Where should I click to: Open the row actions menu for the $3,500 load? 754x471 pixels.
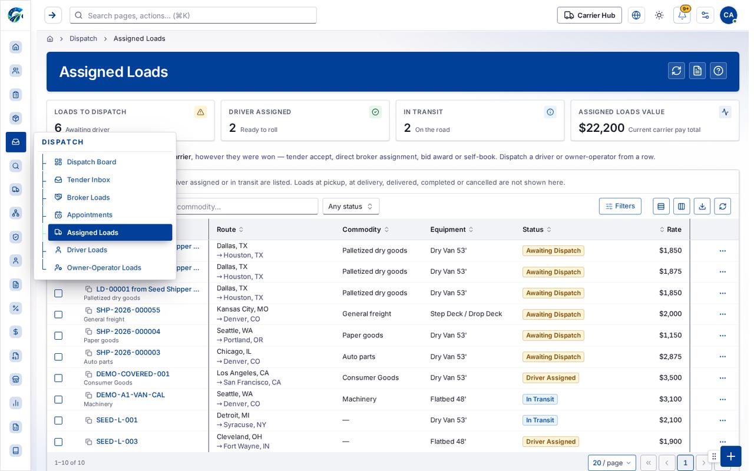[723, 378]
